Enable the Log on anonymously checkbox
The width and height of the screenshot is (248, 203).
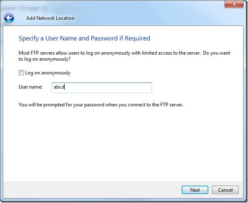point(21,73)
